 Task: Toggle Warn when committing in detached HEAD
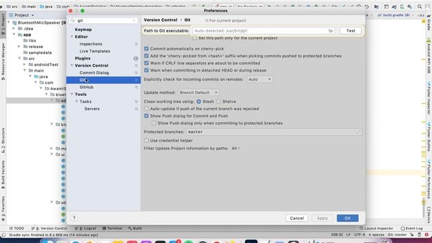[146, 70]
